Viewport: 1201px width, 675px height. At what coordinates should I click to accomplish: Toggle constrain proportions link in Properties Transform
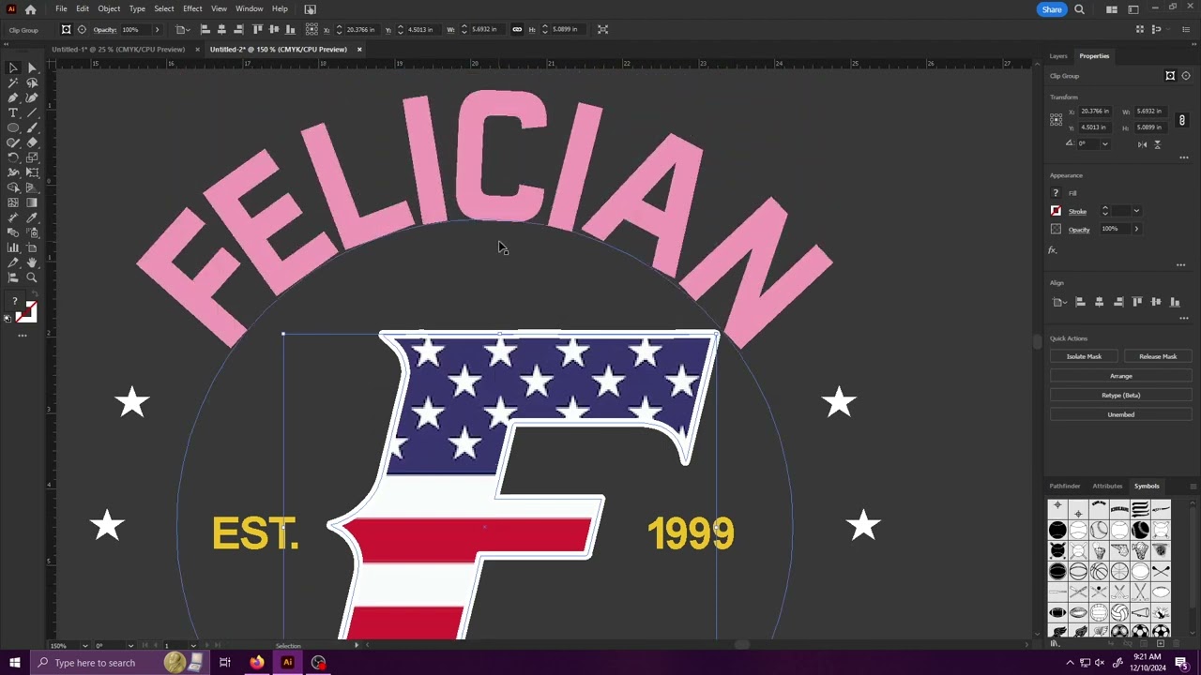coord(1181,120)
